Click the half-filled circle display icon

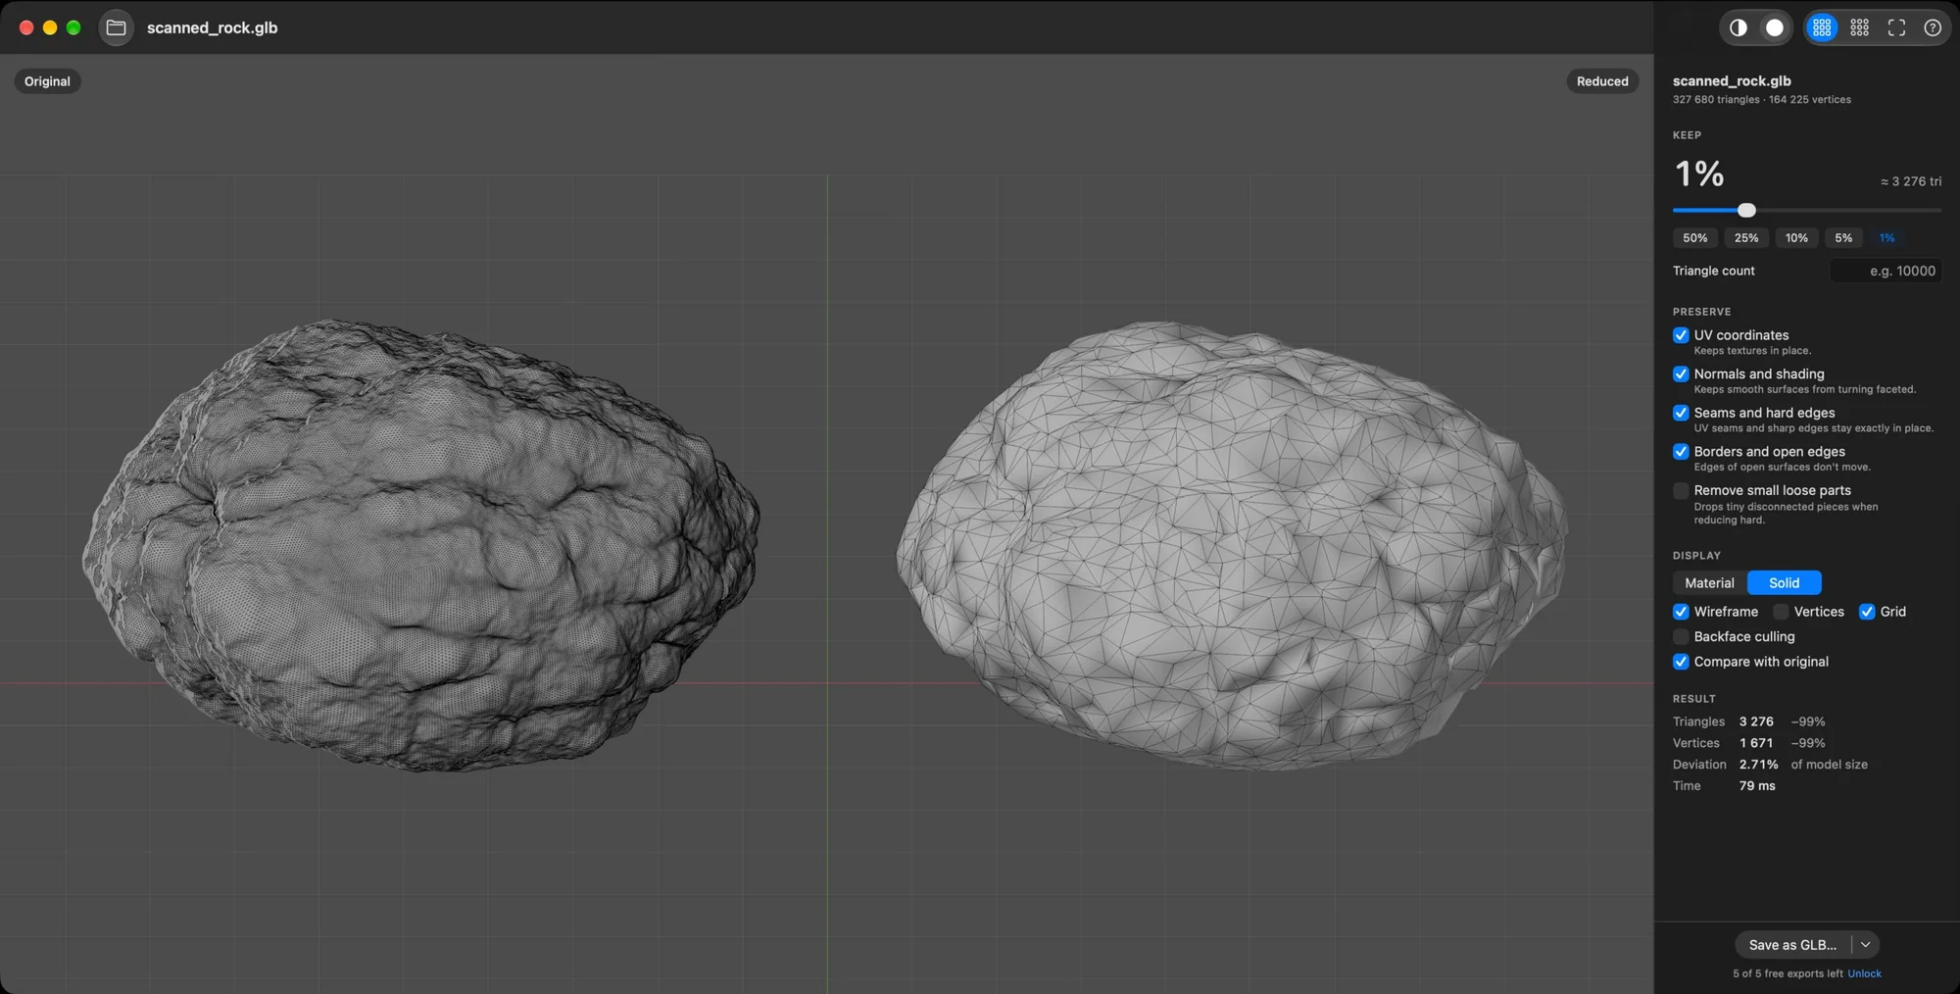[x=1739, y=27]
